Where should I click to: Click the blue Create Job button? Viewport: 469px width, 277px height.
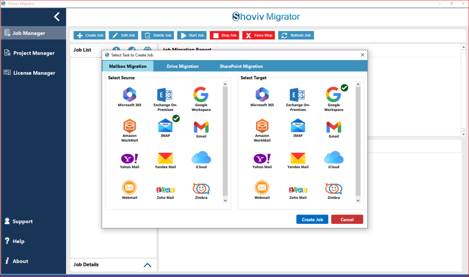pos(312,220)
